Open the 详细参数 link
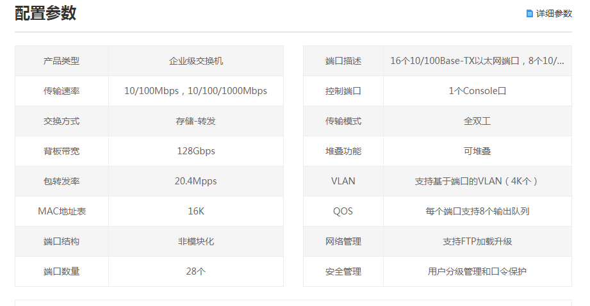The image size is (590, 306). point(553,13)
